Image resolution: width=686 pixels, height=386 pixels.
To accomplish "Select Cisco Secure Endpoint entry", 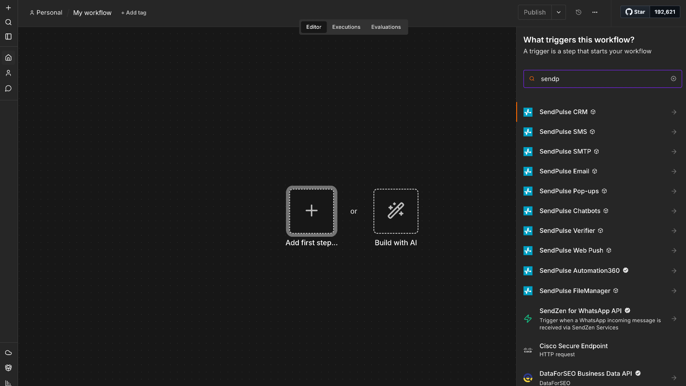I will pos(600,350).
